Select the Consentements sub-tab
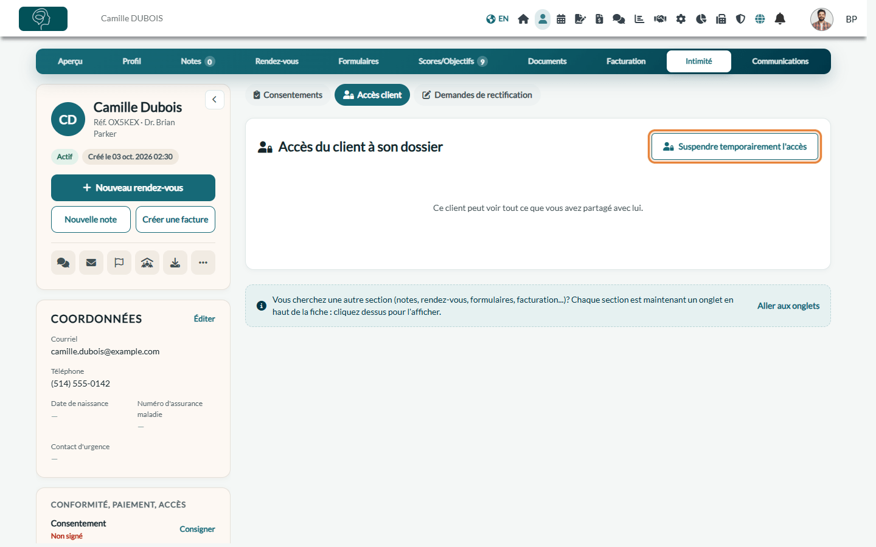The height and width of the screenshot is (547, 876). (288, 95)
